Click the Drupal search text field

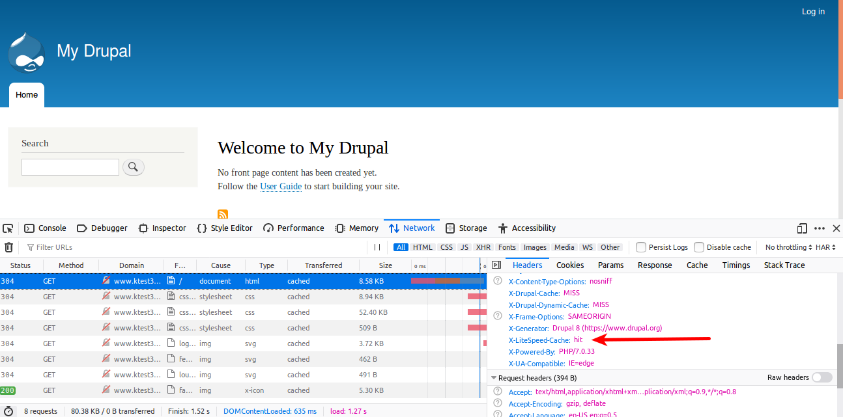[x=70, y=167]
